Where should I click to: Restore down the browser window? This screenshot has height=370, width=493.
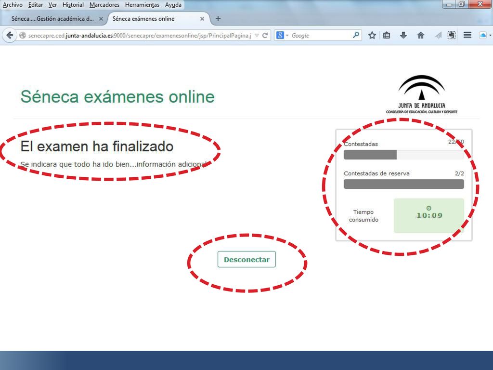click(x=462, y=4)
